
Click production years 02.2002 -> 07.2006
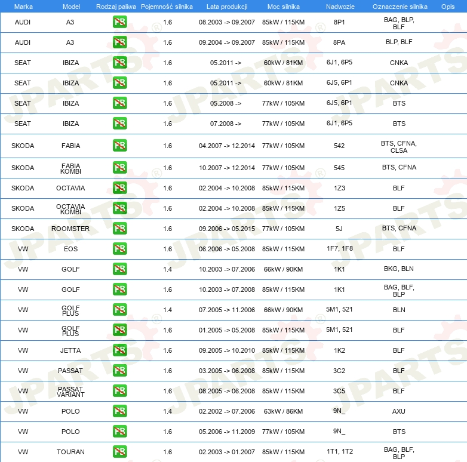227,411
